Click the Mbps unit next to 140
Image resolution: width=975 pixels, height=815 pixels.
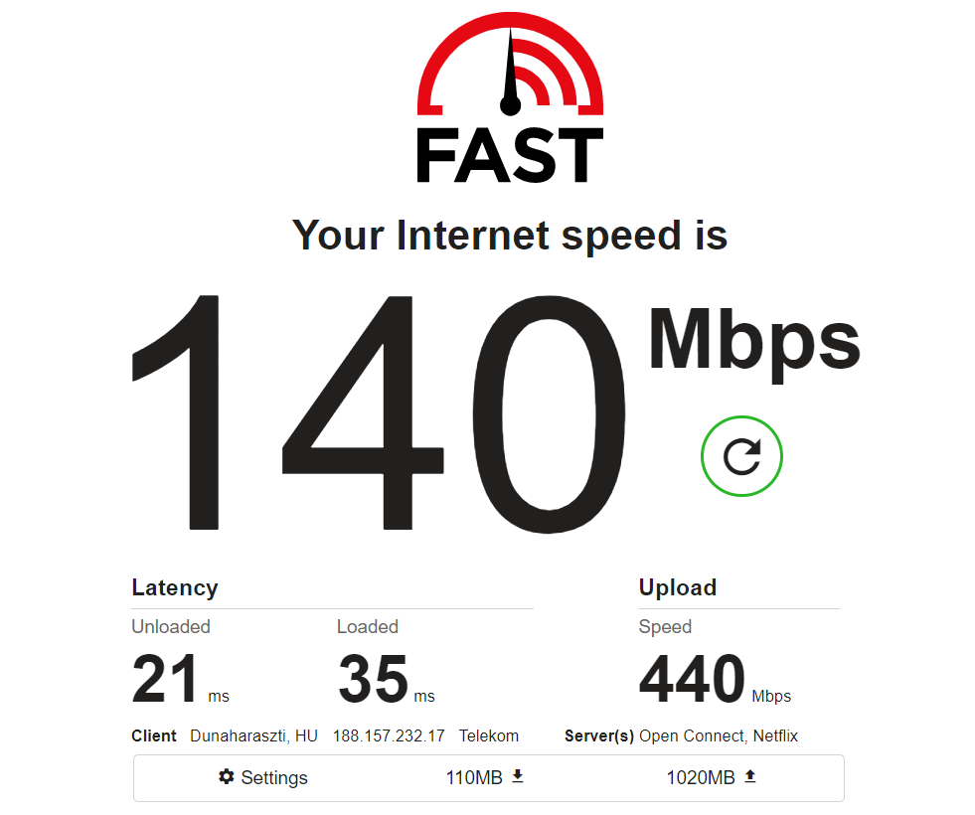point(754,345)
